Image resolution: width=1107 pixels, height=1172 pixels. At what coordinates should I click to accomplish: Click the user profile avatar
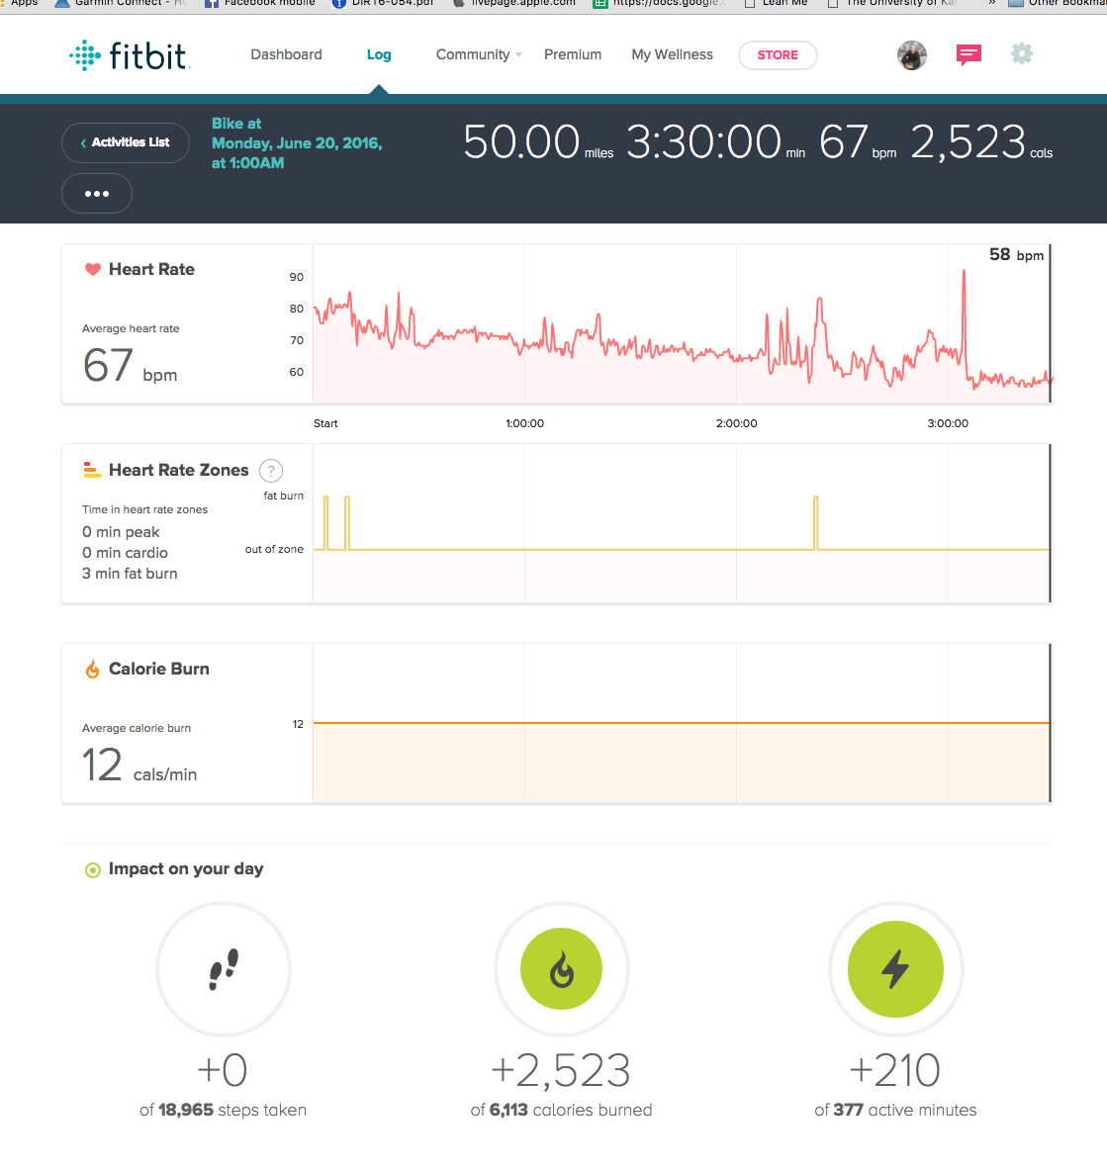point(912,55)
